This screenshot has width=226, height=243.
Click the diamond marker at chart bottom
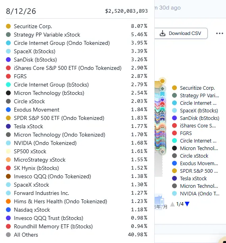[162, 151]
